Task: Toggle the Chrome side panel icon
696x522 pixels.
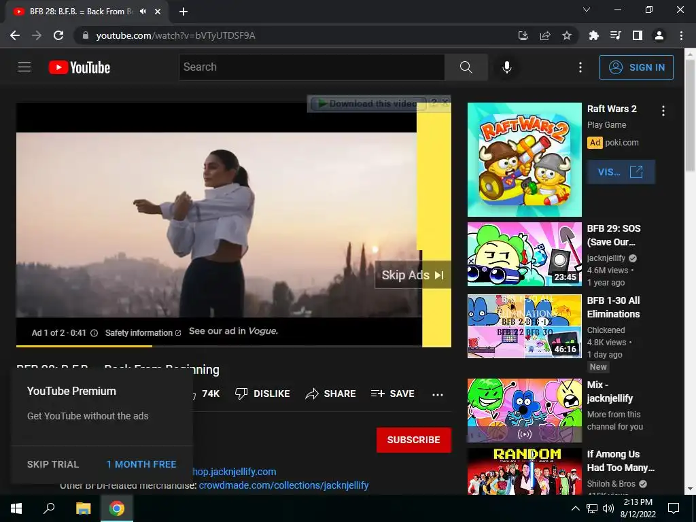Action: [x=638, y=35]
